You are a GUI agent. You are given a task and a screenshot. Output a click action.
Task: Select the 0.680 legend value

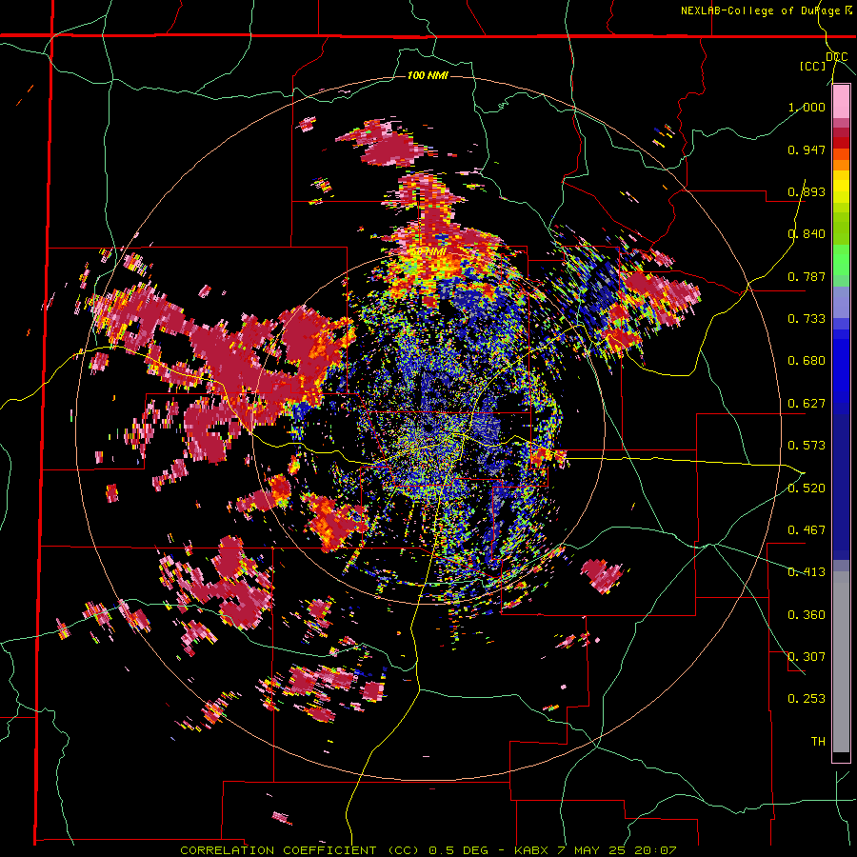click(807, 361)
